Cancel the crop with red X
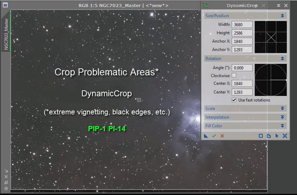 click(x=222, y=136)
